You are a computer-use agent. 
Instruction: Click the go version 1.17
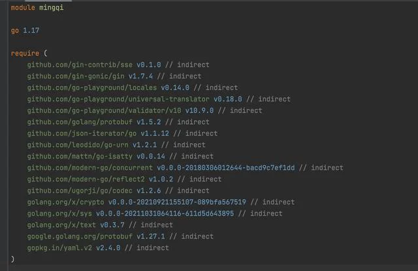tap(31, 31)
